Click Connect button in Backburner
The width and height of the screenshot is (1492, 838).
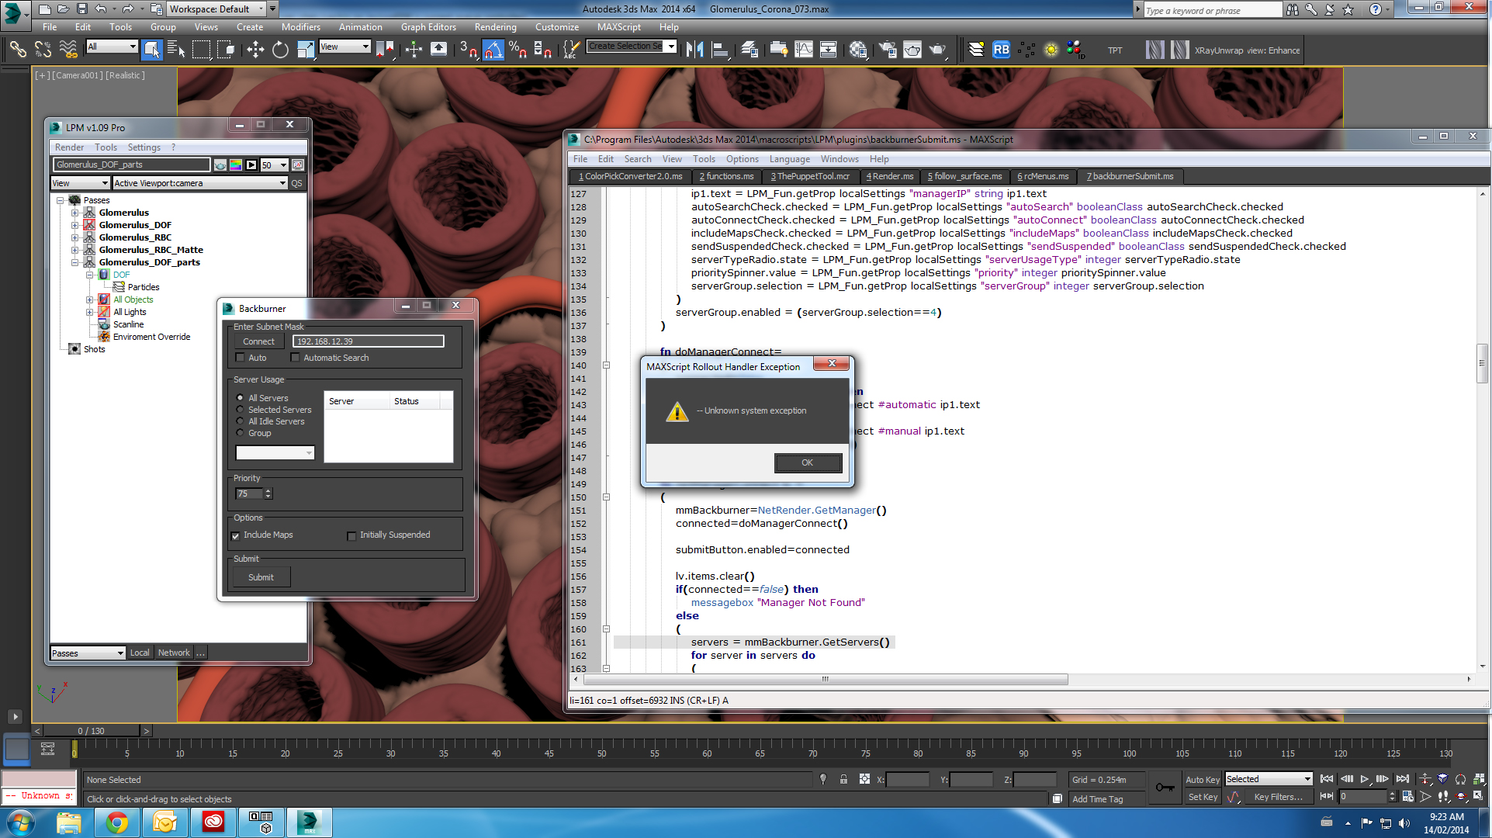[258, 341]
